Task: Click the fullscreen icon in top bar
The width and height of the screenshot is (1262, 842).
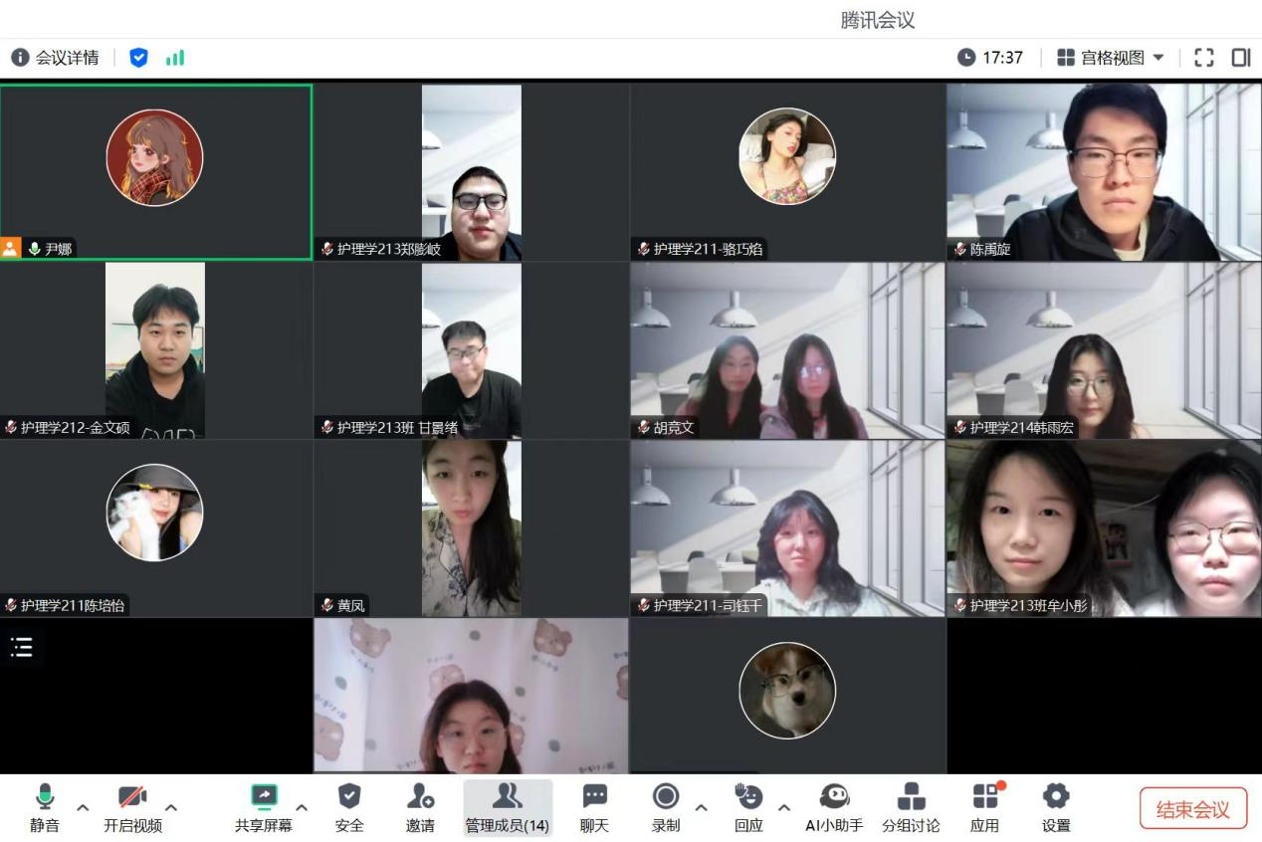Action: 1204,58
